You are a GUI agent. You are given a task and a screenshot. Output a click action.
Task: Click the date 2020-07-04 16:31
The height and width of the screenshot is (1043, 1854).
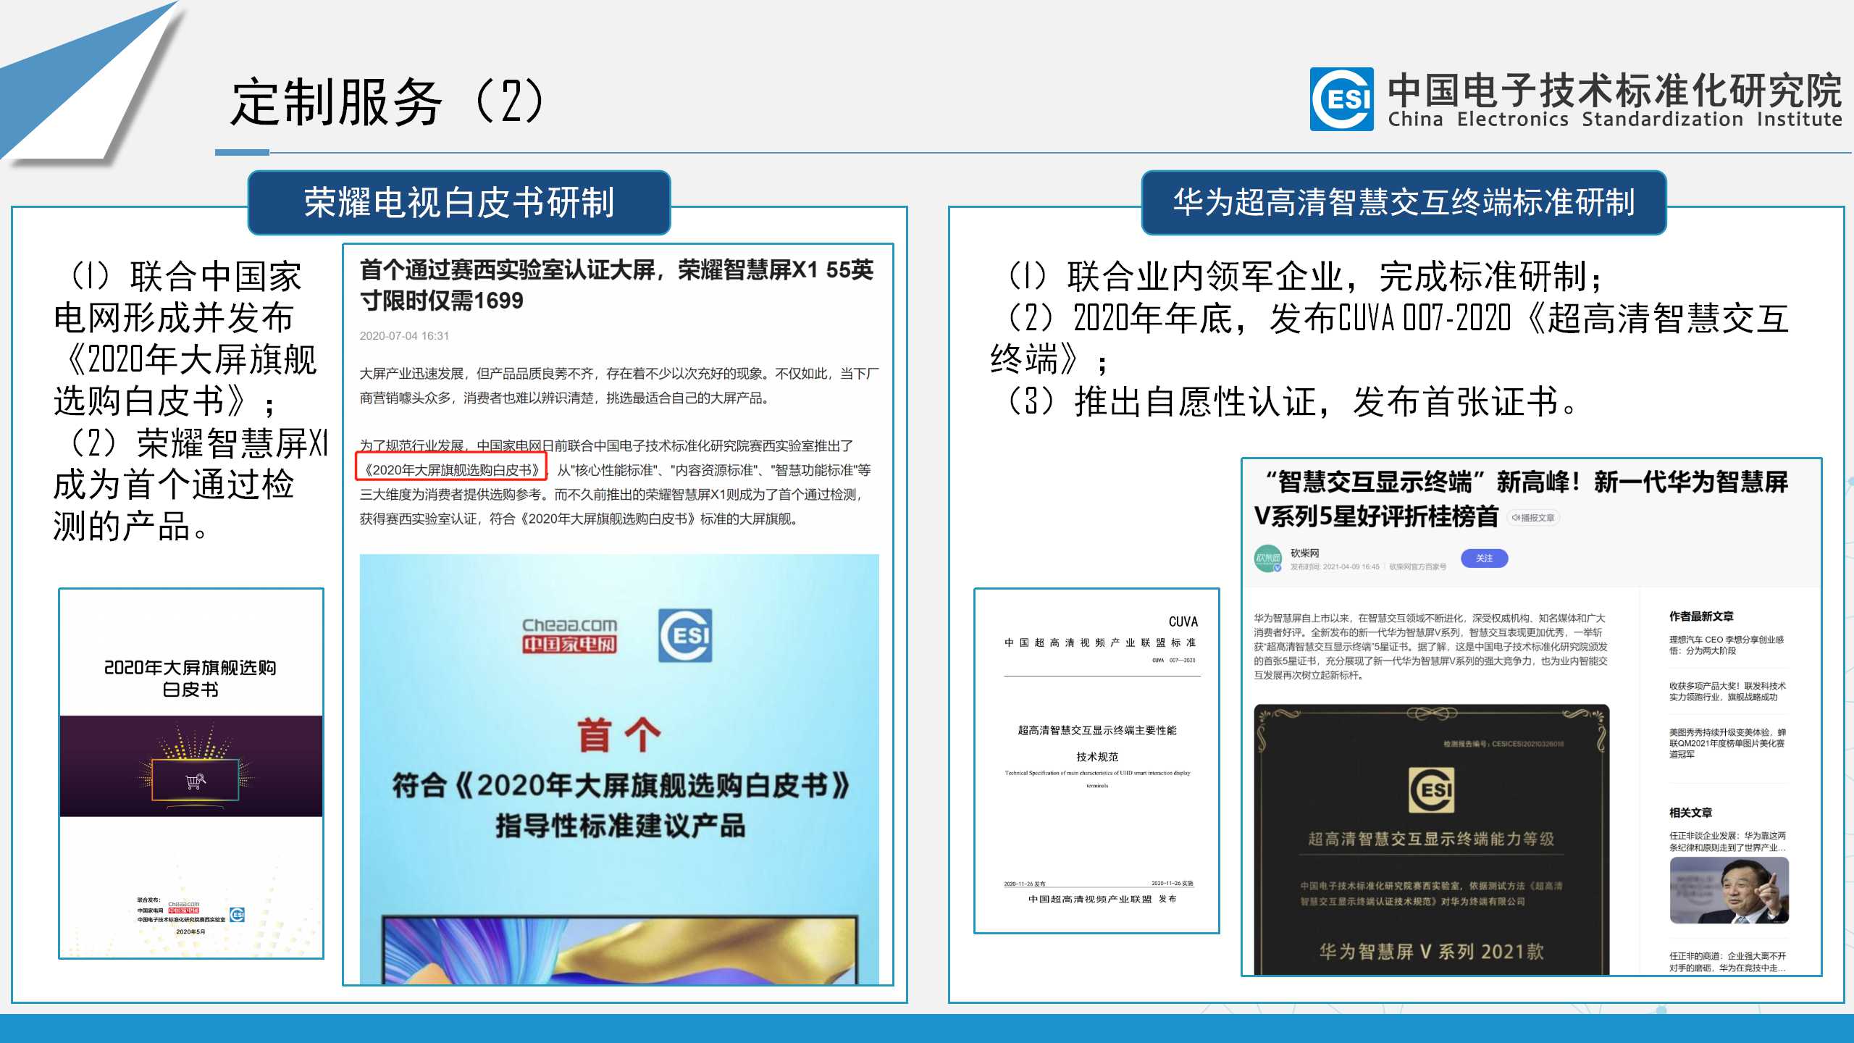pos(404,335)
